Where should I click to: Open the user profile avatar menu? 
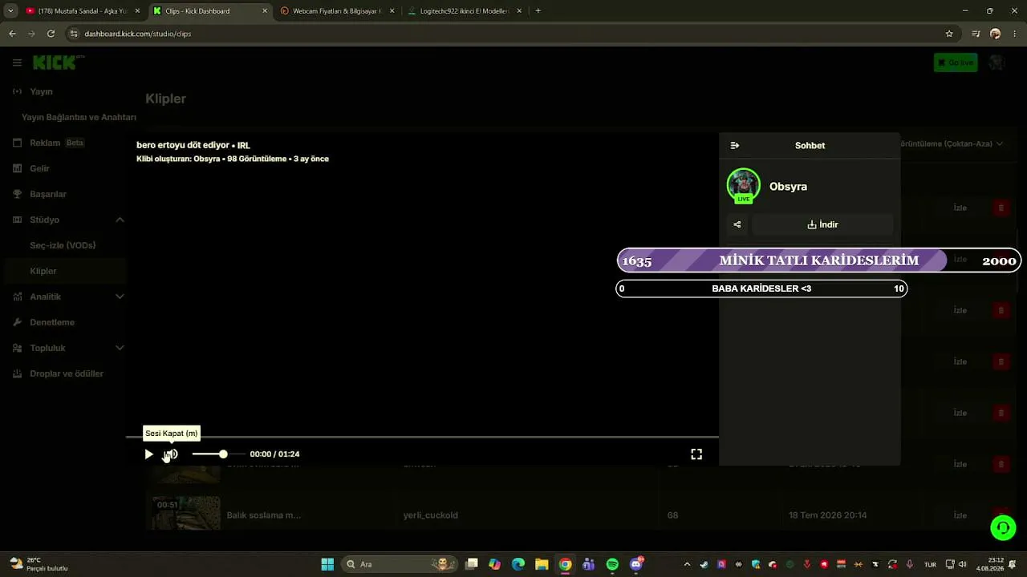[997, 63]
